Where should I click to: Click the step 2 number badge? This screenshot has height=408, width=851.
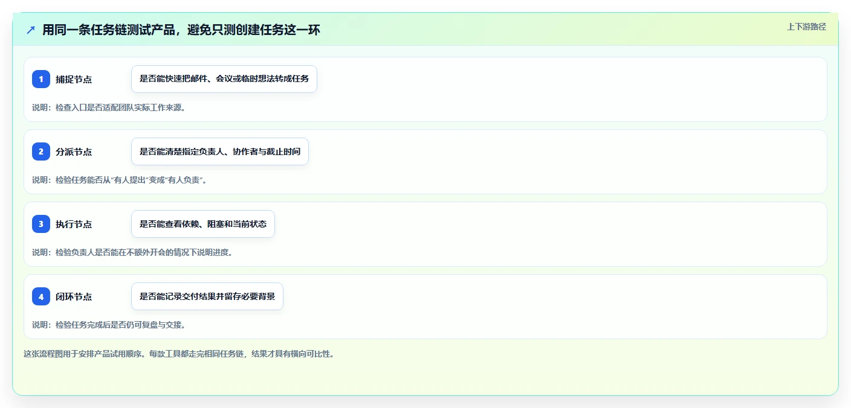41,151
